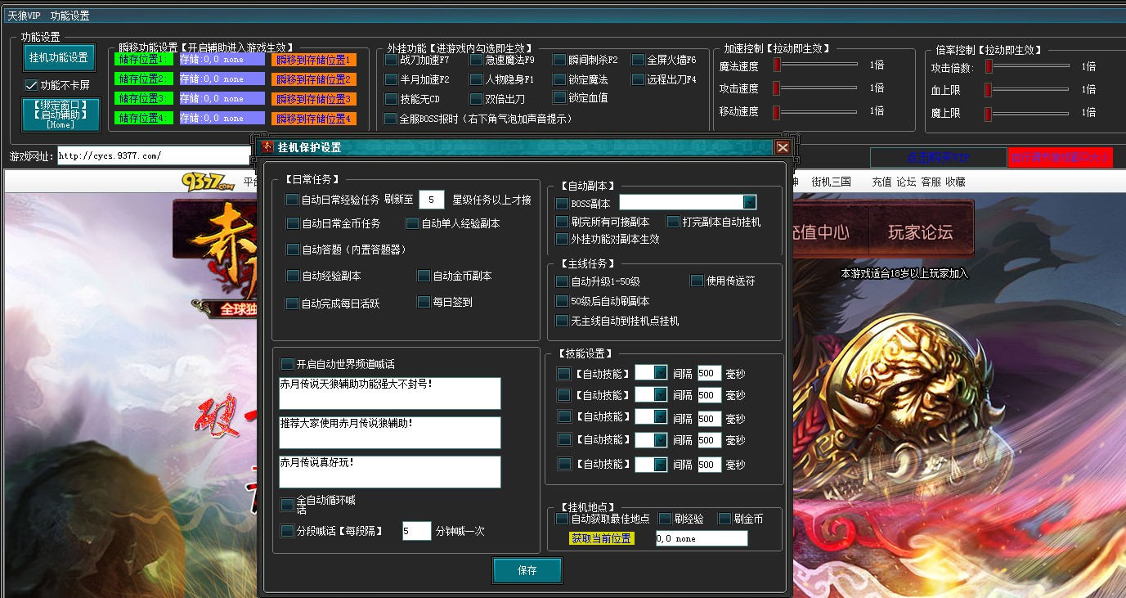Check 每日签到 checkbox
The image size is (1126, 598).
tap(424, 302)
